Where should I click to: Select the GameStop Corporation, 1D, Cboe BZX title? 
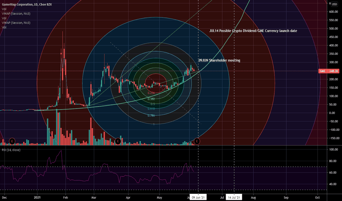pyautogui.click(x=27, y=4)
